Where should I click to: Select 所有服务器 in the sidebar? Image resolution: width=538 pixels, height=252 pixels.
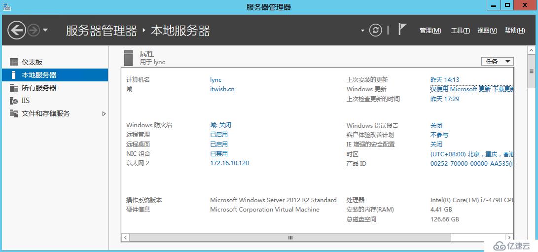point(55,88)
